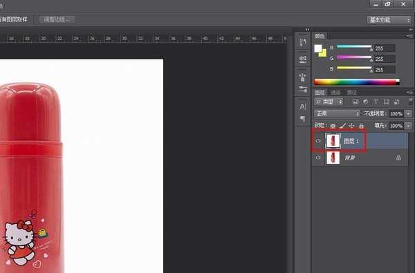The width and height of the screenshot is (415, 273).
Task: Click the foreground color swatch
Action: click(318, 48)
